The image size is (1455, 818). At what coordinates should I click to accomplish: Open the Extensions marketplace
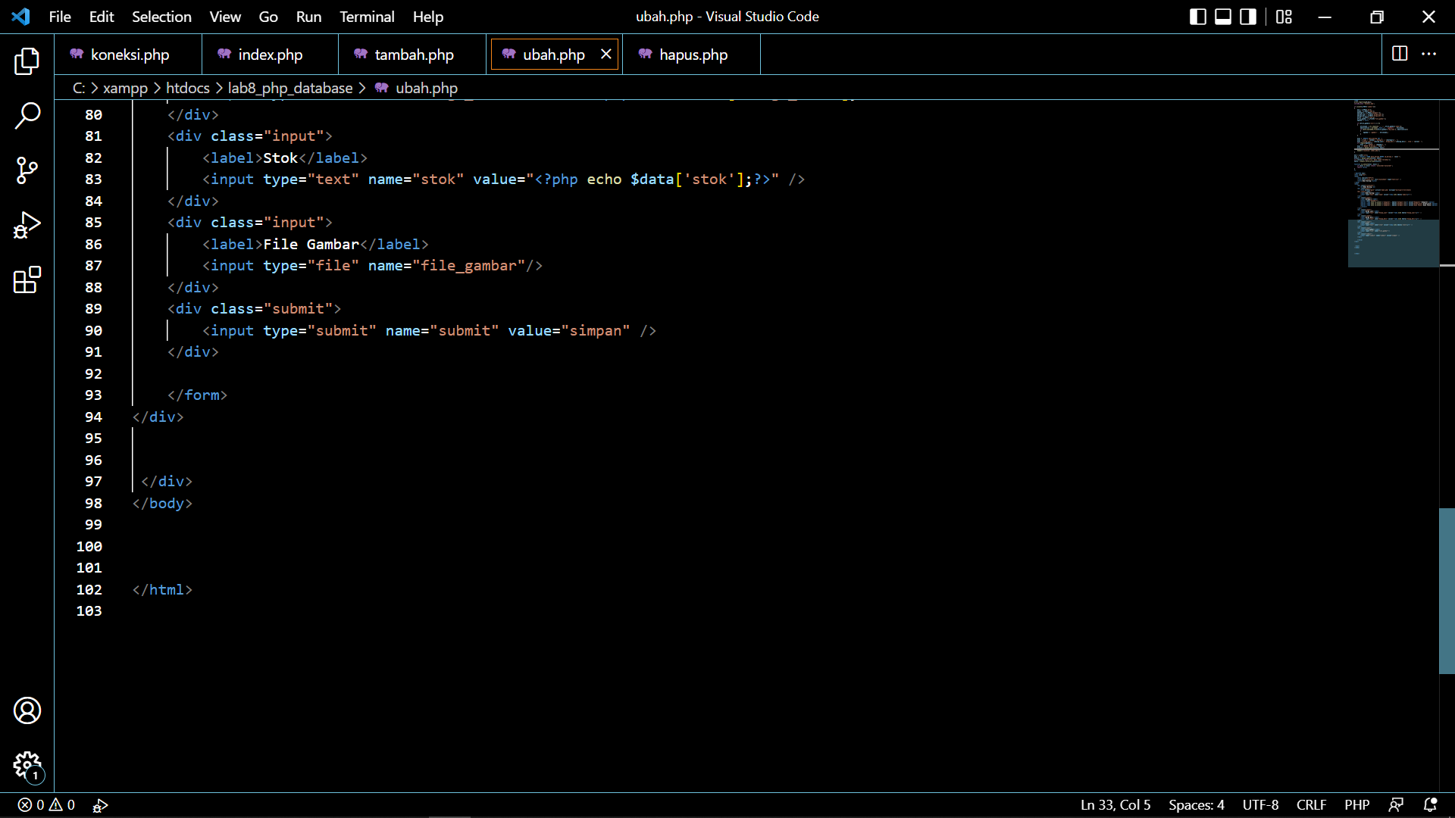click(x=27, y=279)
